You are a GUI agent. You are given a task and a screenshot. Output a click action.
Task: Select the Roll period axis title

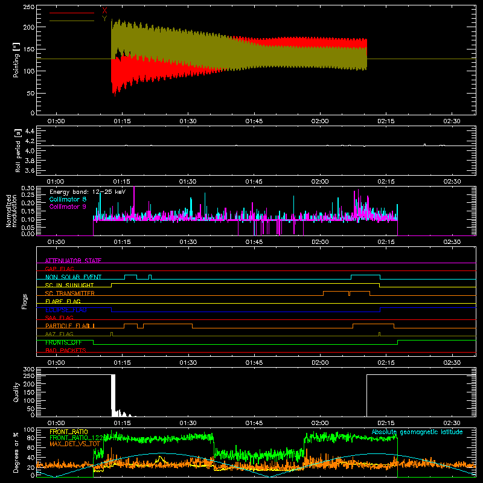click(18, 150)
